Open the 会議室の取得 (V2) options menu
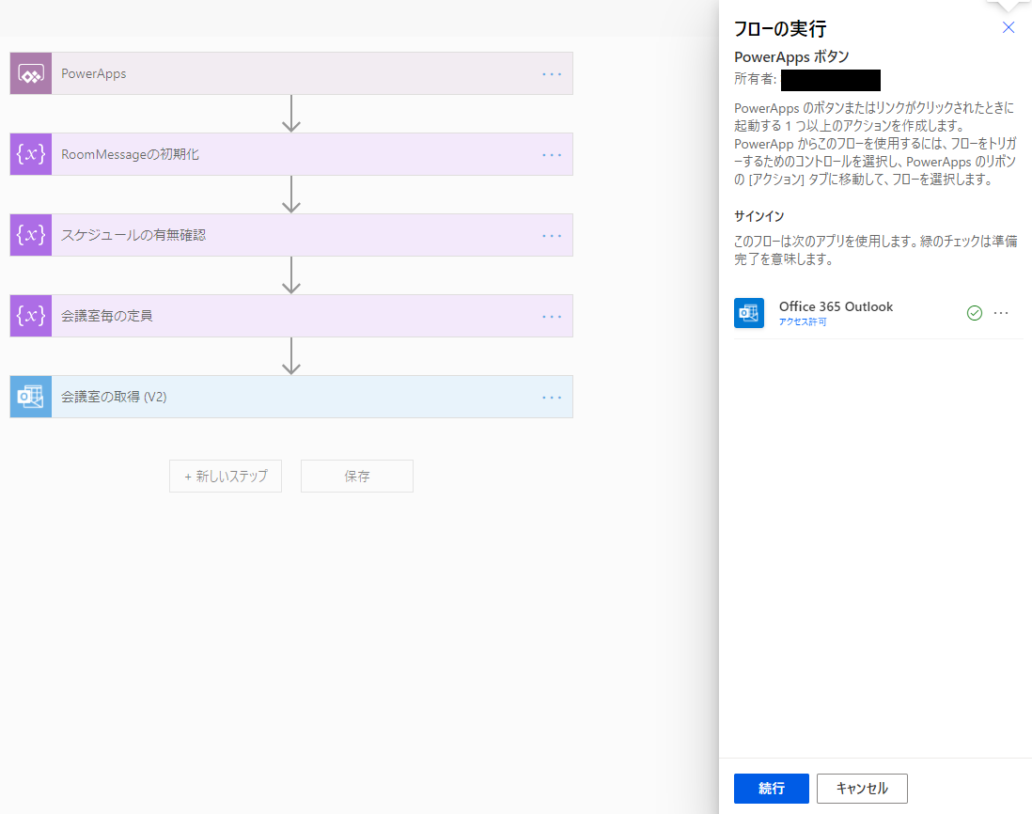 pos(551,397)
